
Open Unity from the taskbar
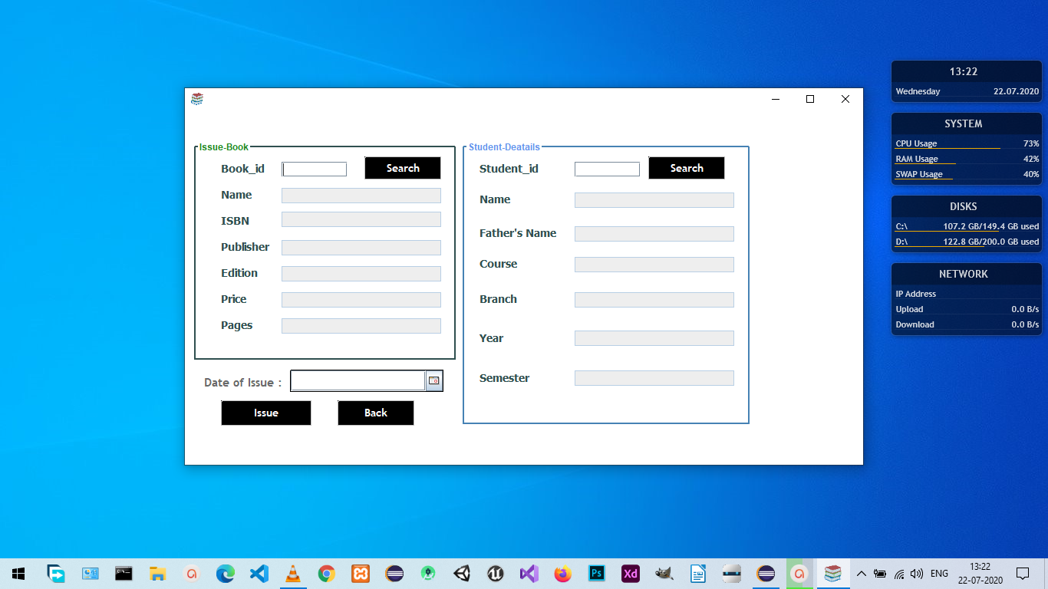click(x=462, y=574)
